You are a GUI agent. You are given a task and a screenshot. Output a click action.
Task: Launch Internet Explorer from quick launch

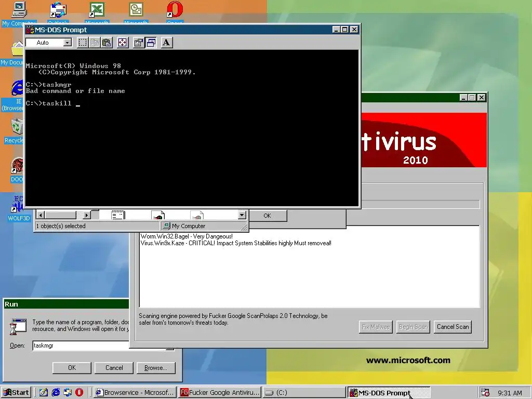click(x=55, y=393)
